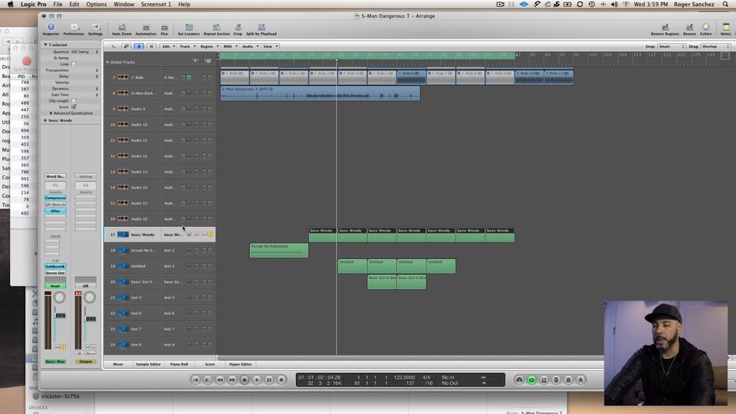The width and height of the screenshot is (736, 414).
Task: Open the Settings toolbar icon
Action: coord(95,29)
